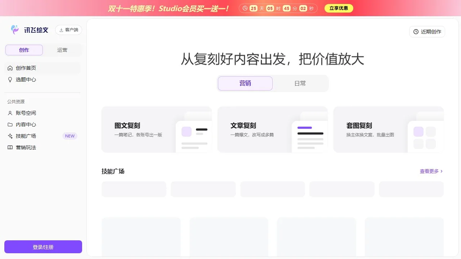Viewport: 461px width, 259px height.
Task: Switch to the 运营 sidebar tab
Action: 62,50
